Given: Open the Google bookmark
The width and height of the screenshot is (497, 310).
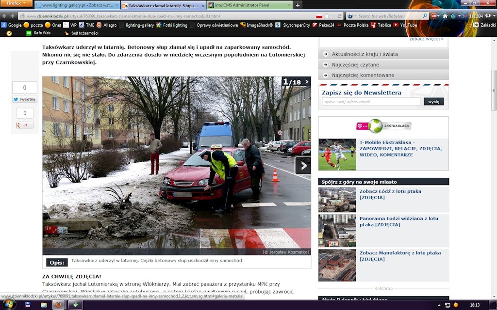Looking at the screenshot, I should pos(12,25).
